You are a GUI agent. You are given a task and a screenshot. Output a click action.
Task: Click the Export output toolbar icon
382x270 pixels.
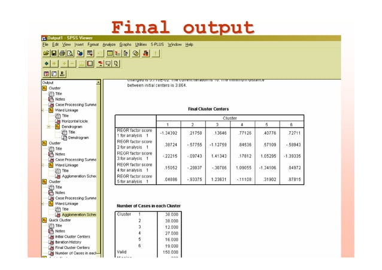click(80, 53)
